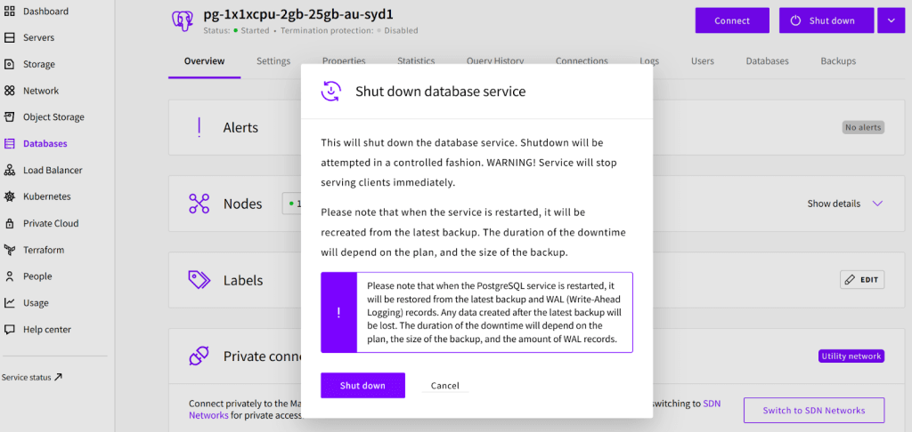
Task: Open the Backups tab
Action: [x=838, y=61]
